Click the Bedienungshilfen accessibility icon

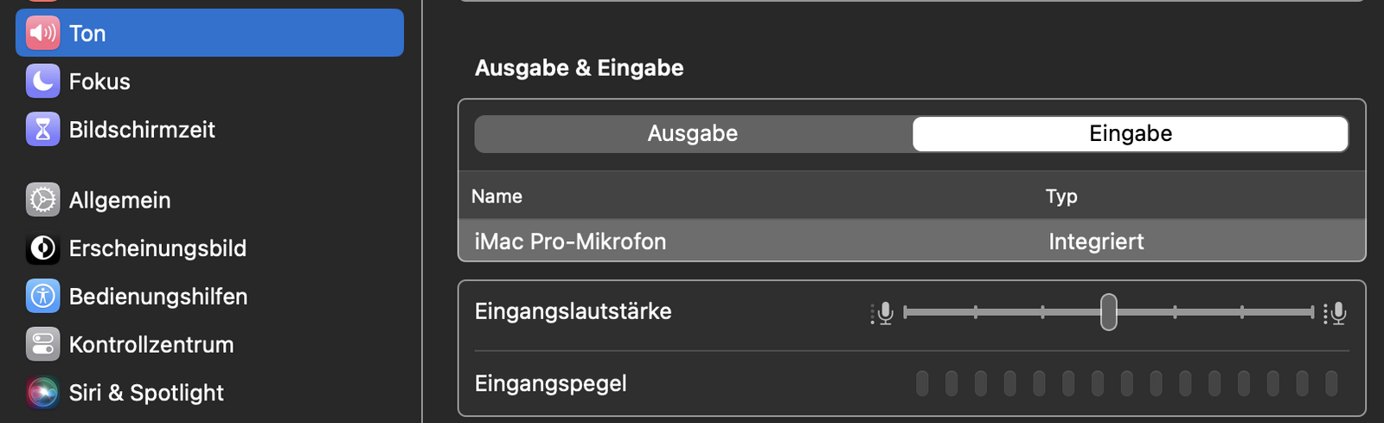42,297
